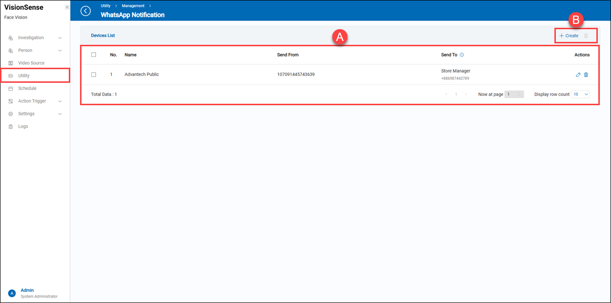Click the Admin avatar icon
Viewport: 611px width, 303px height.
12,293
